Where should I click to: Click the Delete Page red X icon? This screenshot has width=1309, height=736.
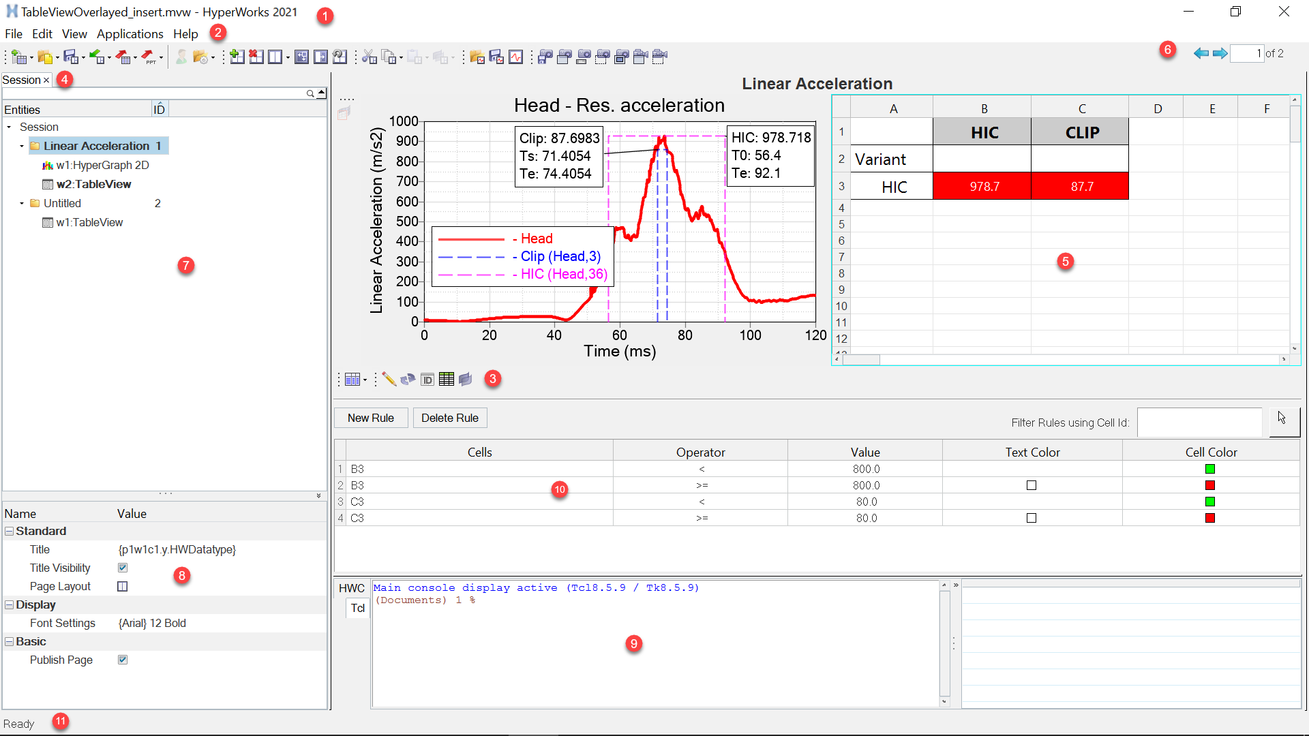click(256, 57)
